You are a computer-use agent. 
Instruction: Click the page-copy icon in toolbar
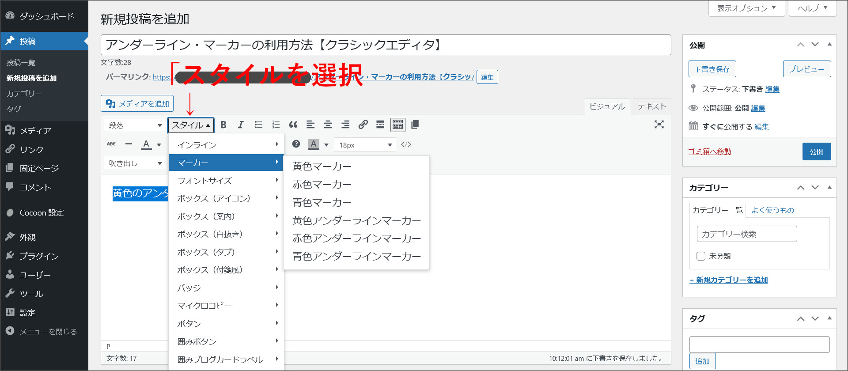pos(415,125)
